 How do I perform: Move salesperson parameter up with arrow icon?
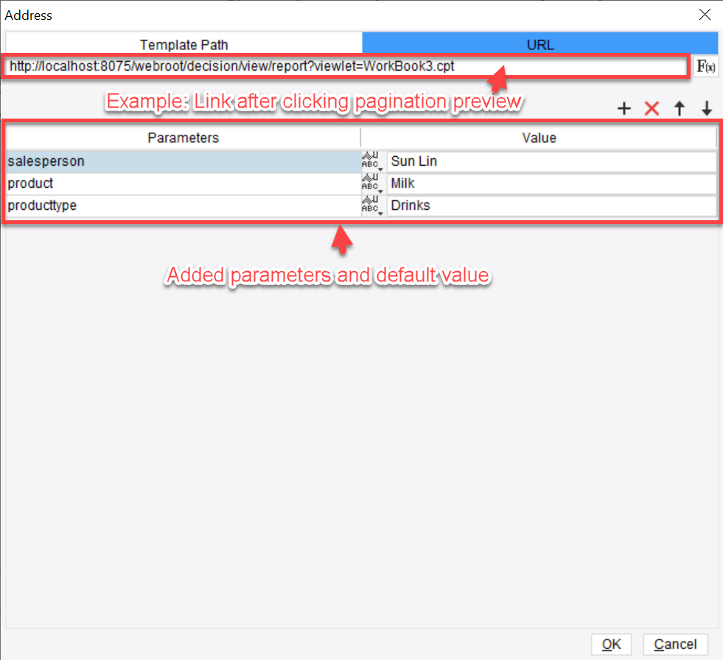click(679, 108)
